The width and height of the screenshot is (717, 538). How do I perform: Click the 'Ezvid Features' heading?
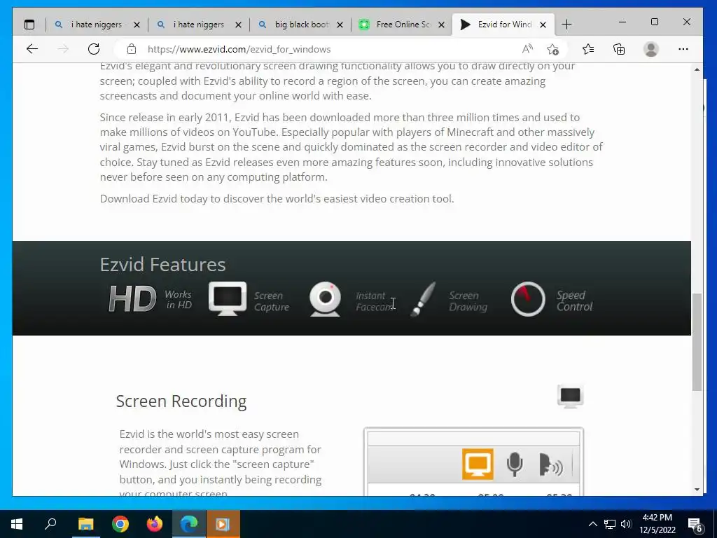[x=162, y=264]
